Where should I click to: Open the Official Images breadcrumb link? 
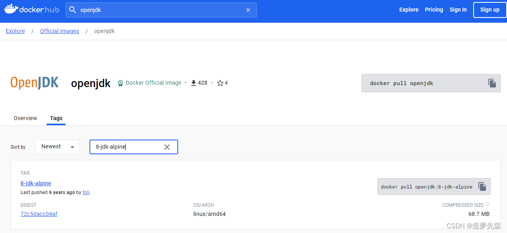click(x=60, y=31)
